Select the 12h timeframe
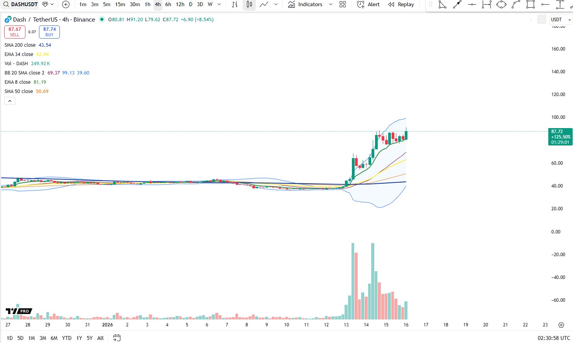The image size is (573, 343). pyautogui.click(x=180, y=4)
